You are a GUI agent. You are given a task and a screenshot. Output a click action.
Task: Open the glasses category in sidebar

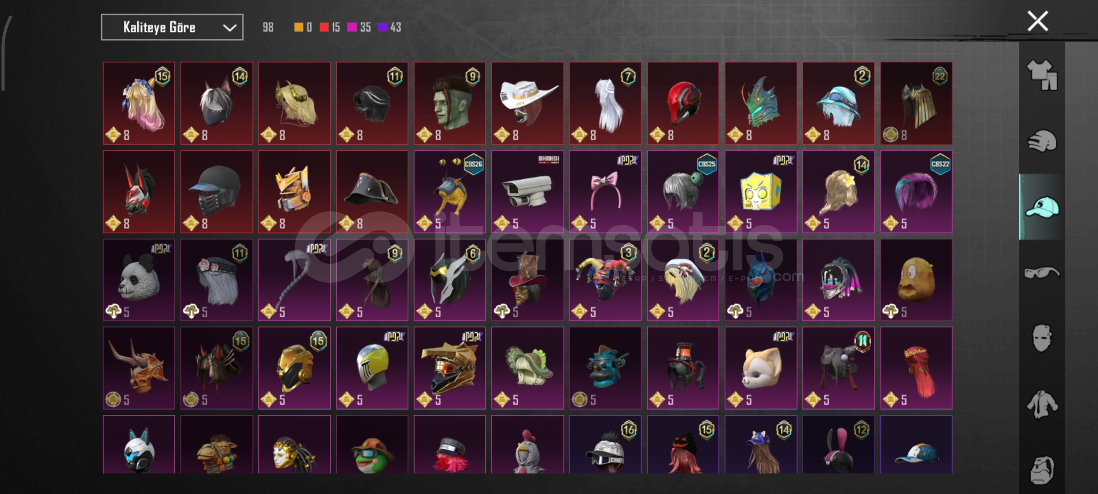click(1042, 273)
